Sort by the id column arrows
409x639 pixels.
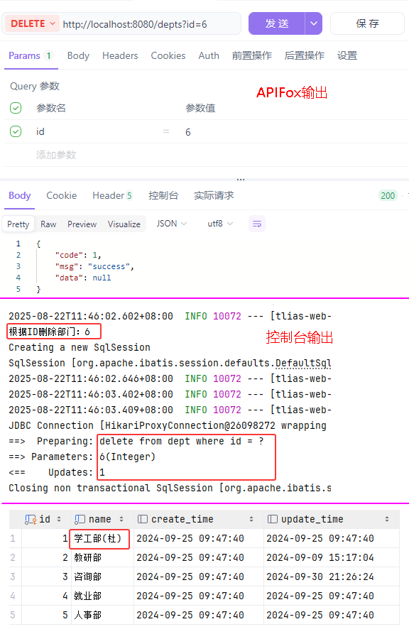pos(59,519)
